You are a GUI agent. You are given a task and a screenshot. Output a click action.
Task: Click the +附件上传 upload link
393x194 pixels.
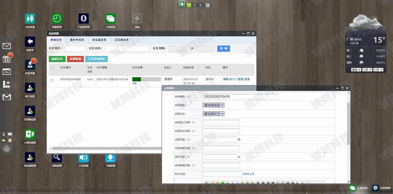[x=248, y=174]
